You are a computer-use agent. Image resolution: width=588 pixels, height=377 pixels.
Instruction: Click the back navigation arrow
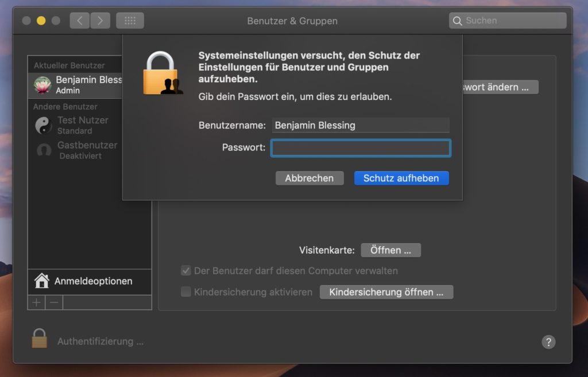pos(79,21)
